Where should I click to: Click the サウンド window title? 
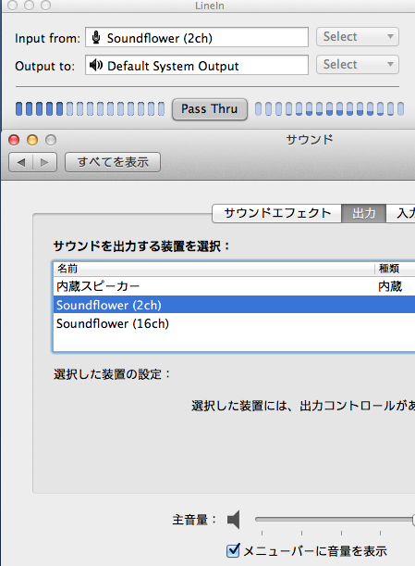point(310,139)
